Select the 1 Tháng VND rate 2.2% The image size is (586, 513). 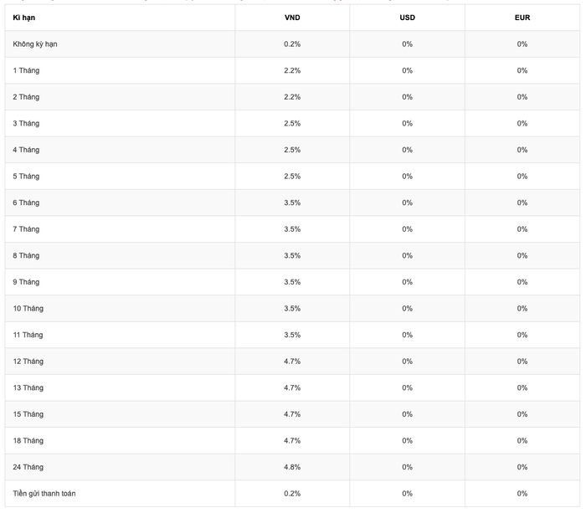coord(292,70)
